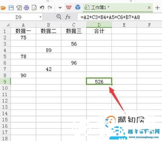This screenshot has height=141, width=162.
Task: Click the formula zoom magnifier icon
Action: (x=59, y=17)
